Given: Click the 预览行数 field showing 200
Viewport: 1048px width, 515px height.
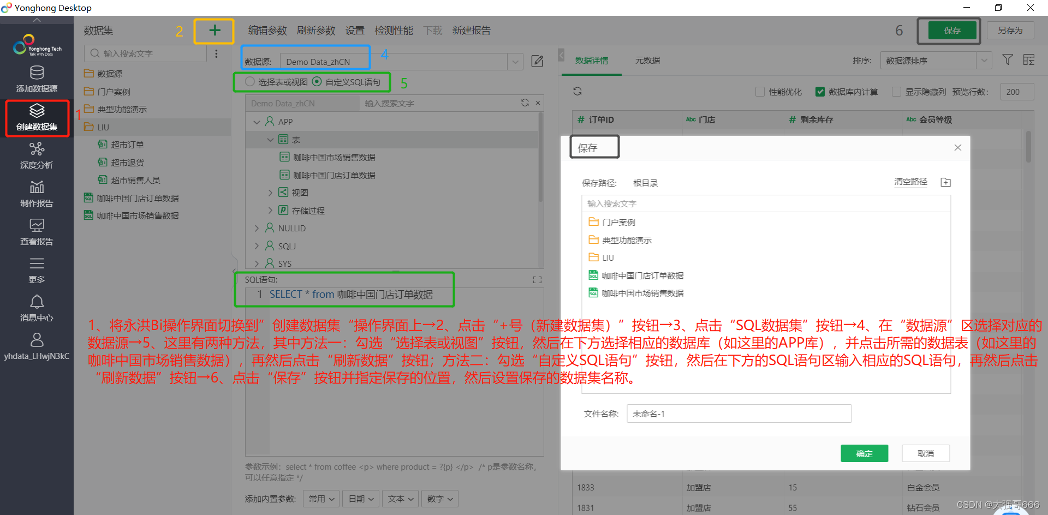Looking at the screenshot, I should [x=1017, y=92].
